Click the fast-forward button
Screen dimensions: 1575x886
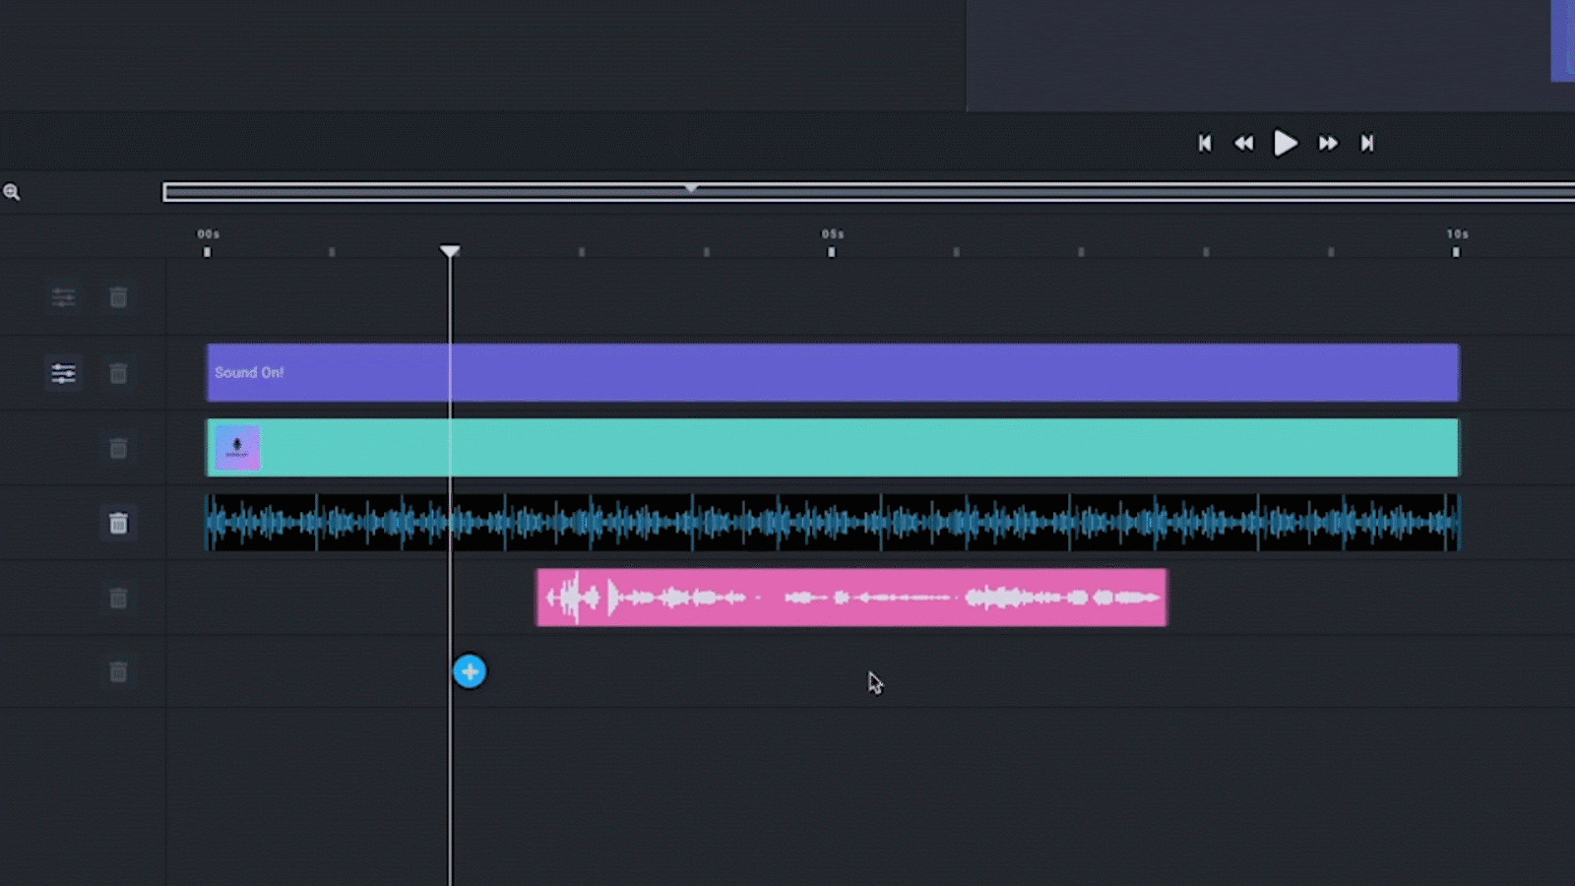point(1328,144)
